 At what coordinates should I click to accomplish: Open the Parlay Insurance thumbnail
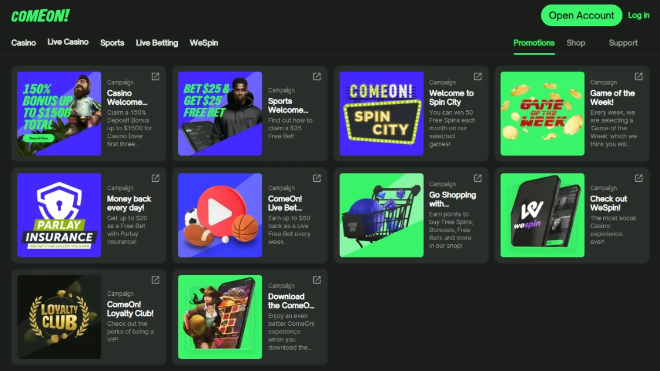click(x=60, y=215)
